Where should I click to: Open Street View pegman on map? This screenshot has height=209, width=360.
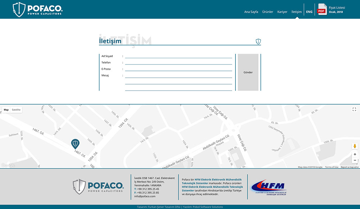[x=355, y=146]
